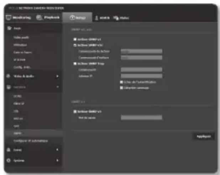Click the Basic section icon in the sidebar
Viewport: 220px width, 175px height.
pyautogui.click(x=9, y=28)
